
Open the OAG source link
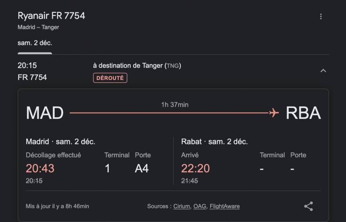(200, 206)
